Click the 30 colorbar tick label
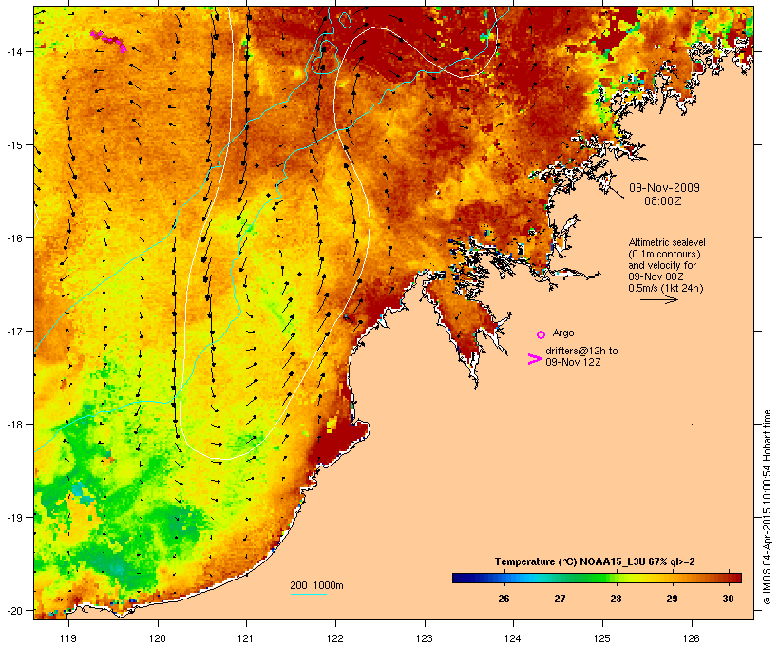 729,598
